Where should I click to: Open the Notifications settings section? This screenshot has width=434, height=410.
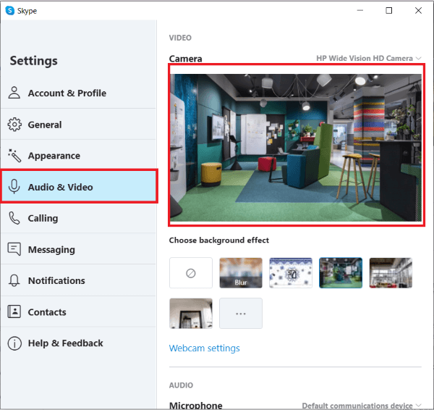click(x=78, y=280)
